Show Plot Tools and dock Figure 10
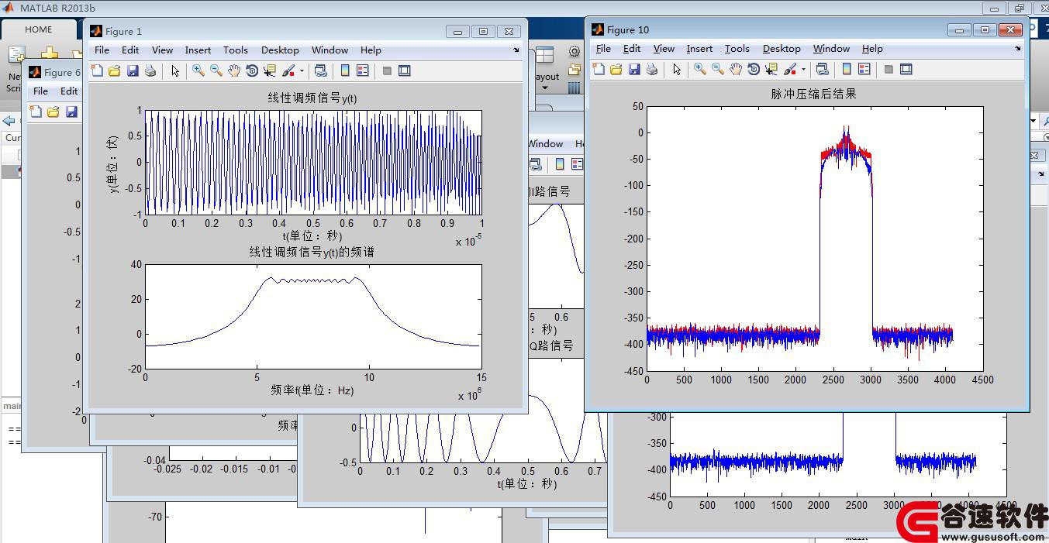This screenshot has width=1049, height=543. [906, 69]
